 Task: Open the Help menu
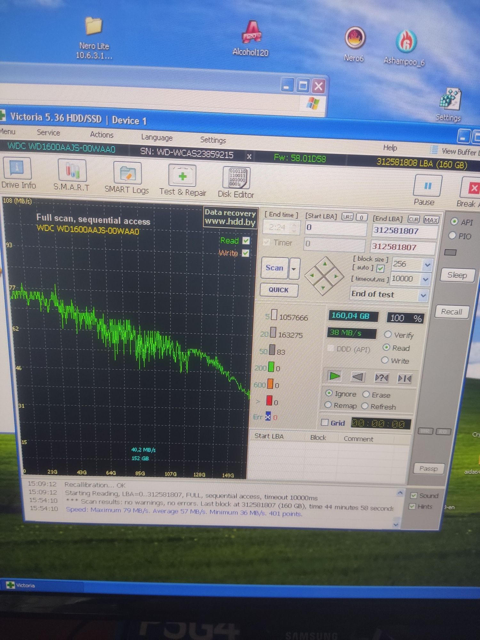click(390, 148)
